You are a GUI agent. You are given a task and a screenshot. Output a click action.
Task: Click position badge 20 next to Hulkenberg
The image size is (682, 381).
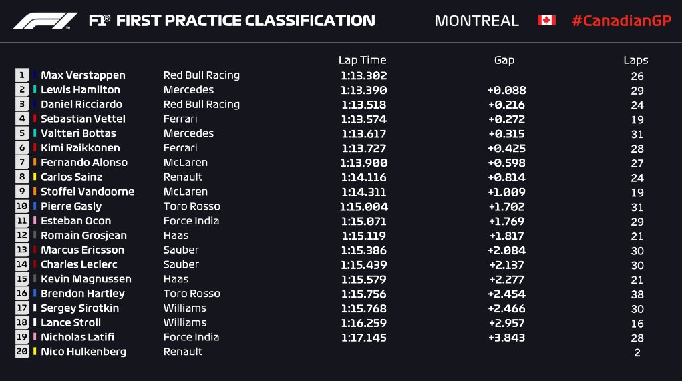click(22, 352)
